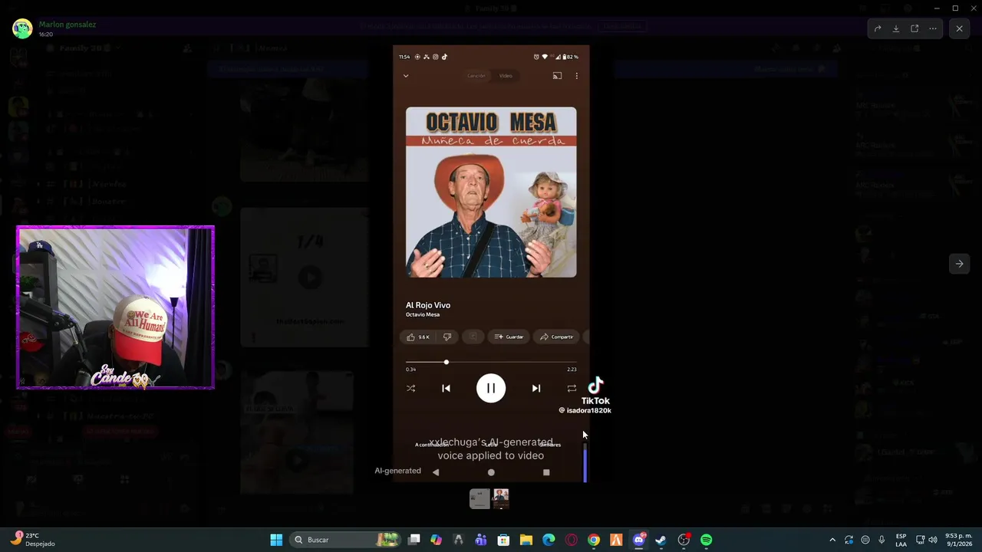Click the 'Octavio Mesa' artist name below title
The width and height of the screenshot is (982, 552).
coord(423,314)
